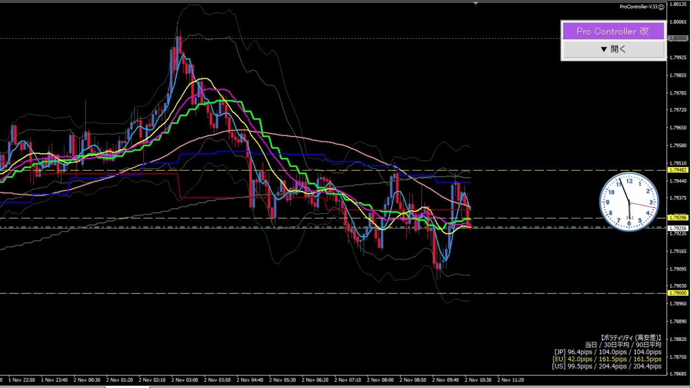
Task: Click the 1 Nov 22:50 time axis label
Action: tap(22, 380)
